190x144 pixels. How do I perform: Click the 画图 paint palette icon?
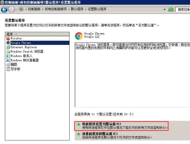pos(8,65)
